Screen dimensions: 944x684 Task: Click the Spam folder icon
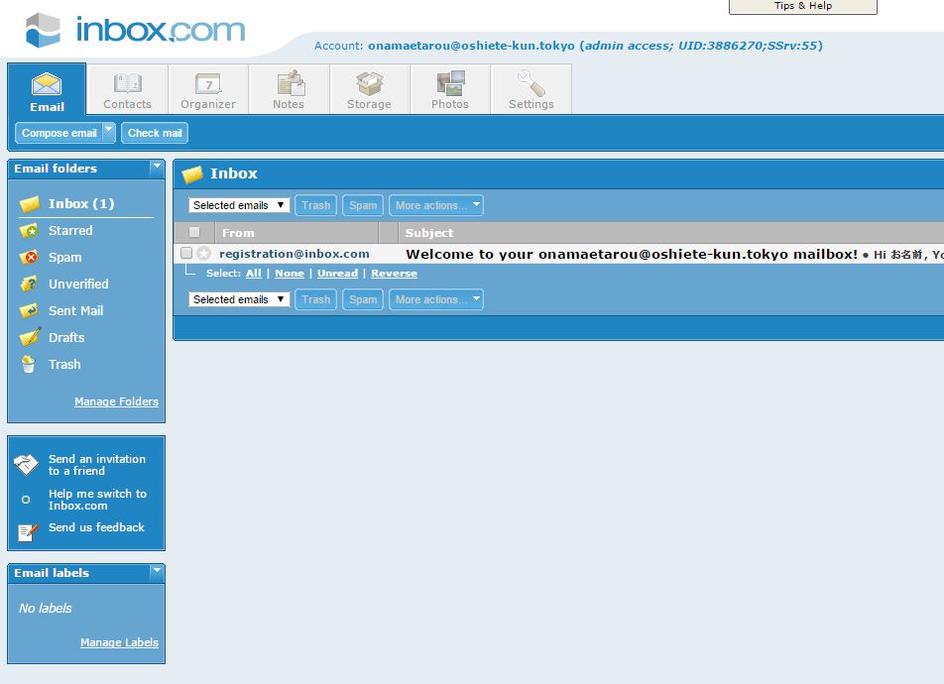tap(29, 258)
